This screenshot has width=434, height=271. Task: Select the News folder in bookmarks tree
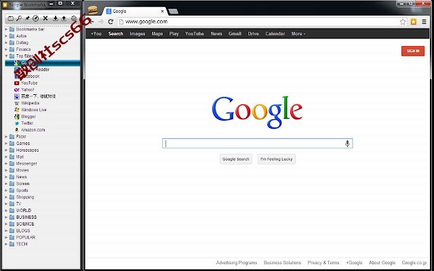18,177
